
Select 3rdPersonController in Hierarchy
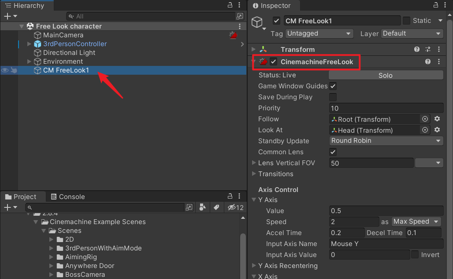[x=75, y=44]
